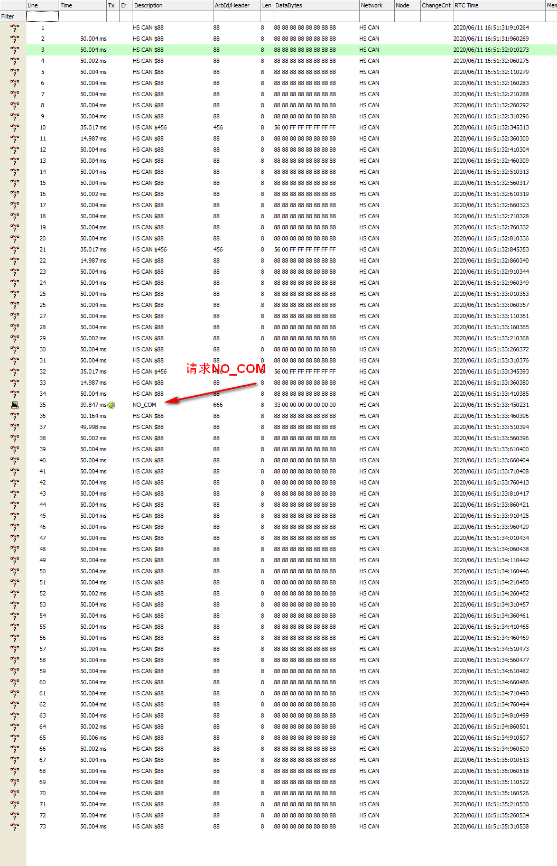Click the message icon for line 1
Screen dimensions: 557x866
(x=15, y=27)
